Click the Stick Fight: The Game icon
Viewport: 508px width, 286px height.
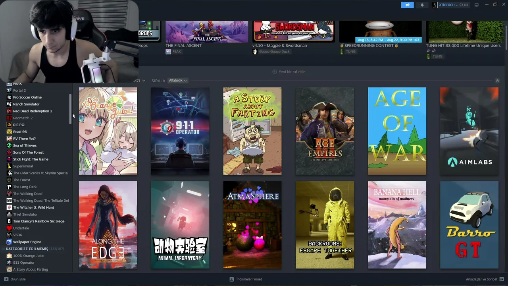tap(9, 159)
